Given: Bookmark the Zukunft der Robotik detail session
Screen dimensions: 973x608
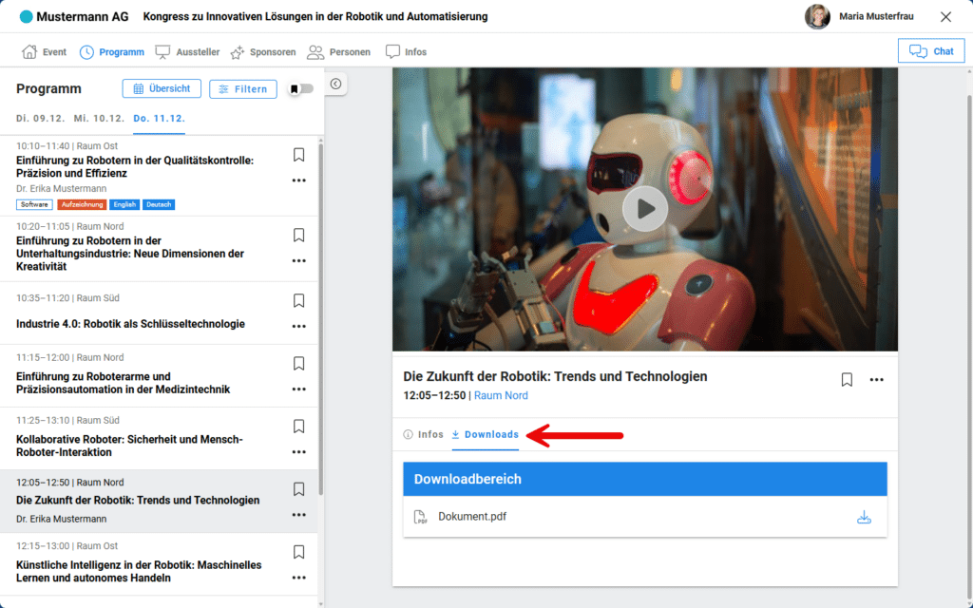Looking at the screenshot, I should [x=847, y=380].
